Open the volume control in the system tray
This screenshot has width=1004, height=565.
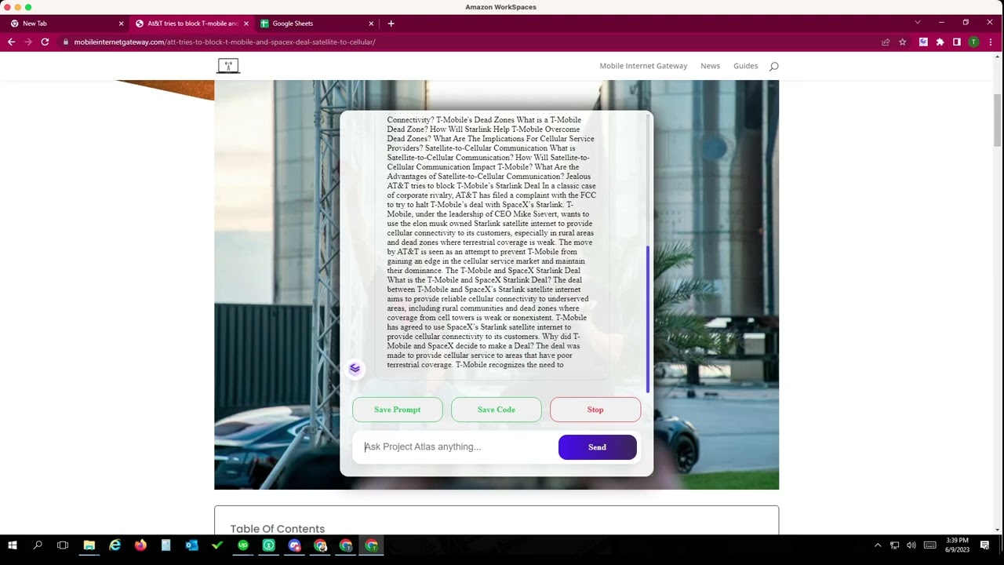911,545
